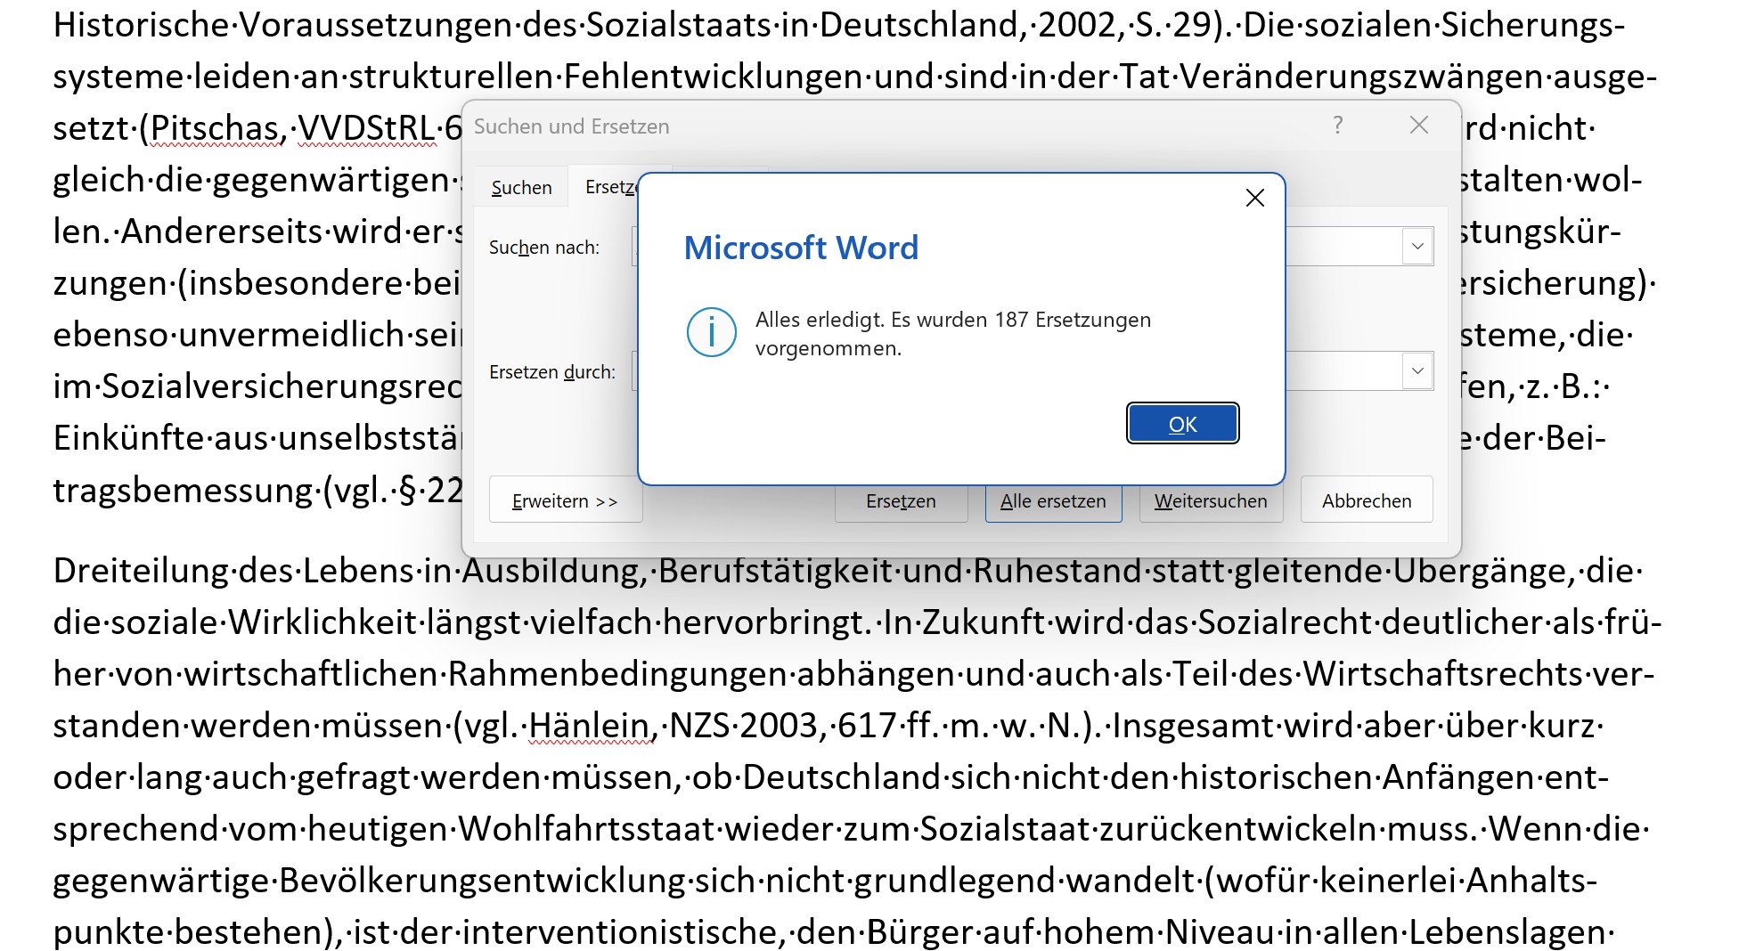This screenshot has height=951, width=1739.
Task: Click Weitersuchen to find next match
Action: click(1210, 501)
